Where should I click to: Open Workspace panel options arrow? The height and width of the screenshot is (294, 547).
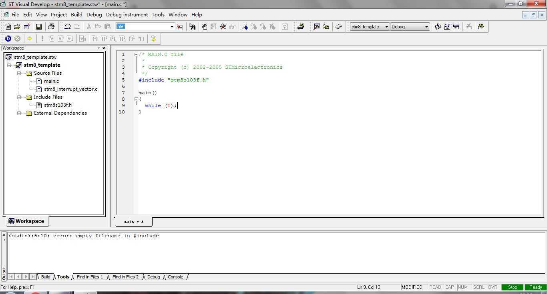tap(99, 48)
